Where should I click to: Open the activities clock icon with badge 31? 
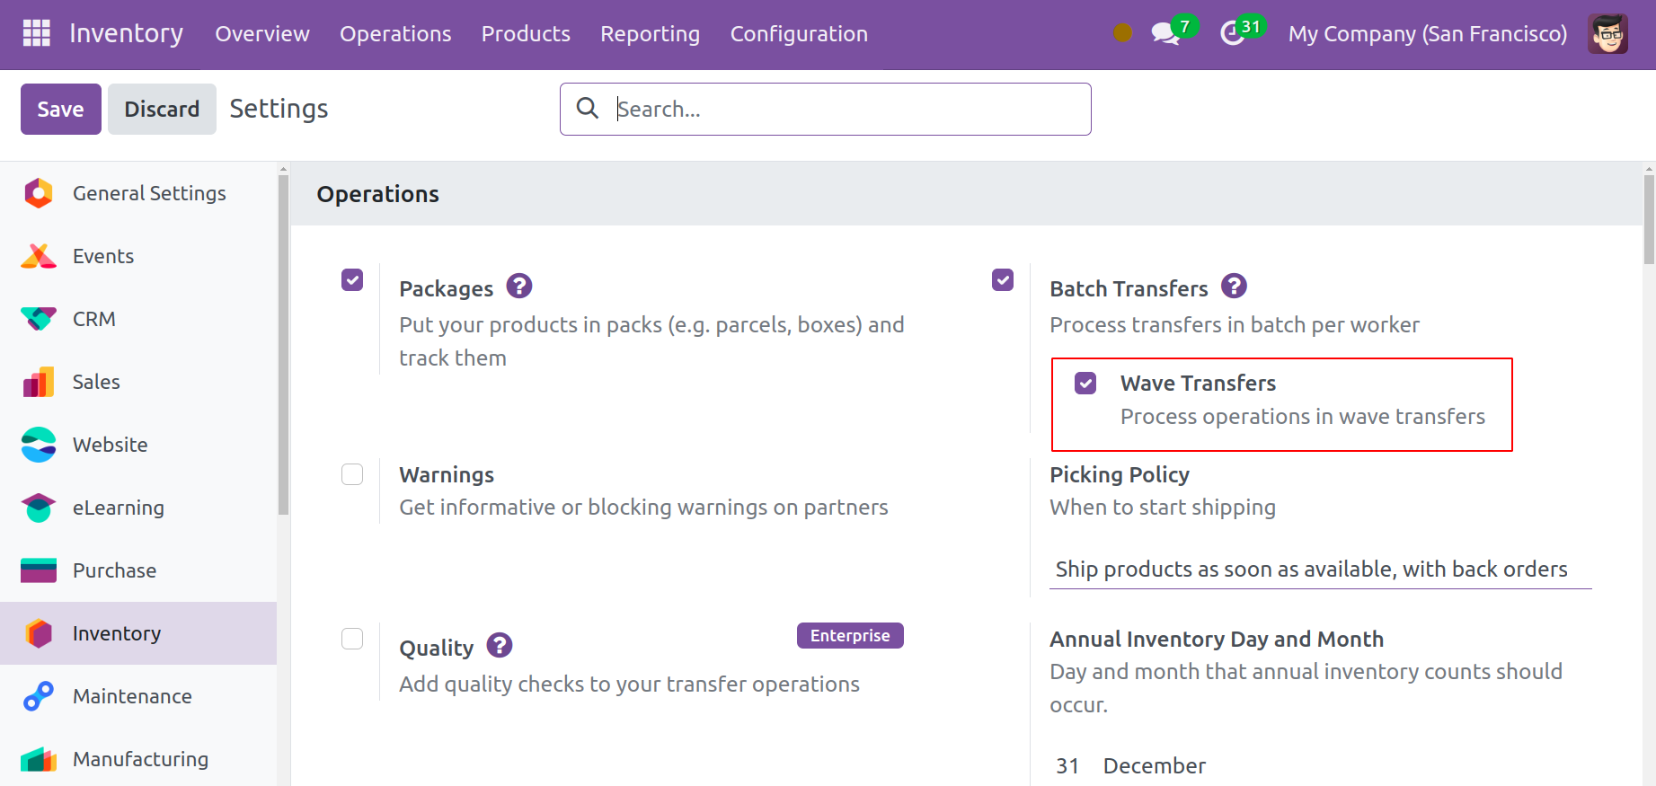(x=1233, y=34)
